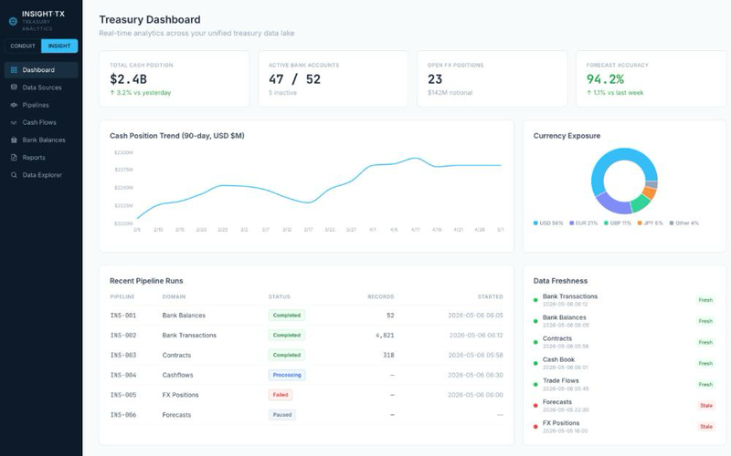Click the INS-003 pipeline ID

pyautogui.click(x=123, y=355)
